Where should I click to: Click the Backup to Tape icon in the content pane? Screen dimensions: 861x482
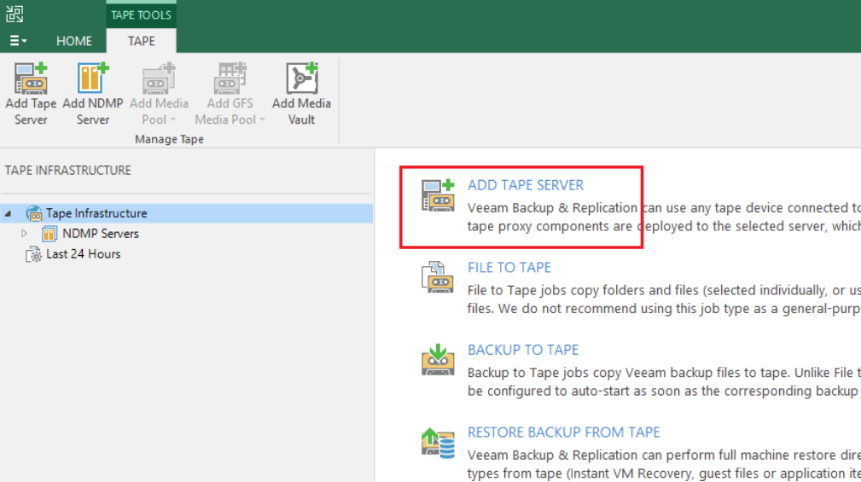tap(438, 359)
